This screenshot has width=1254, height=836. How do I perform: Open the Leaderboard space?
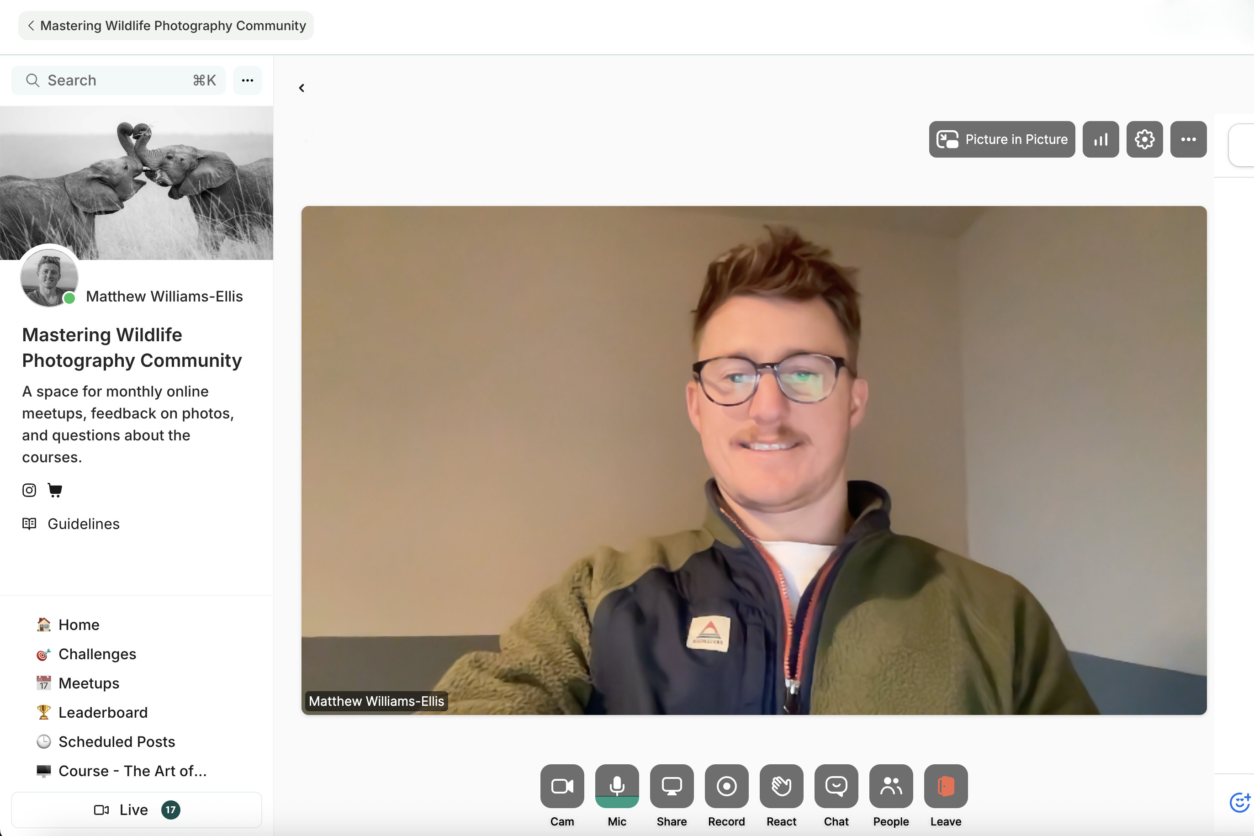coord(103,712)
